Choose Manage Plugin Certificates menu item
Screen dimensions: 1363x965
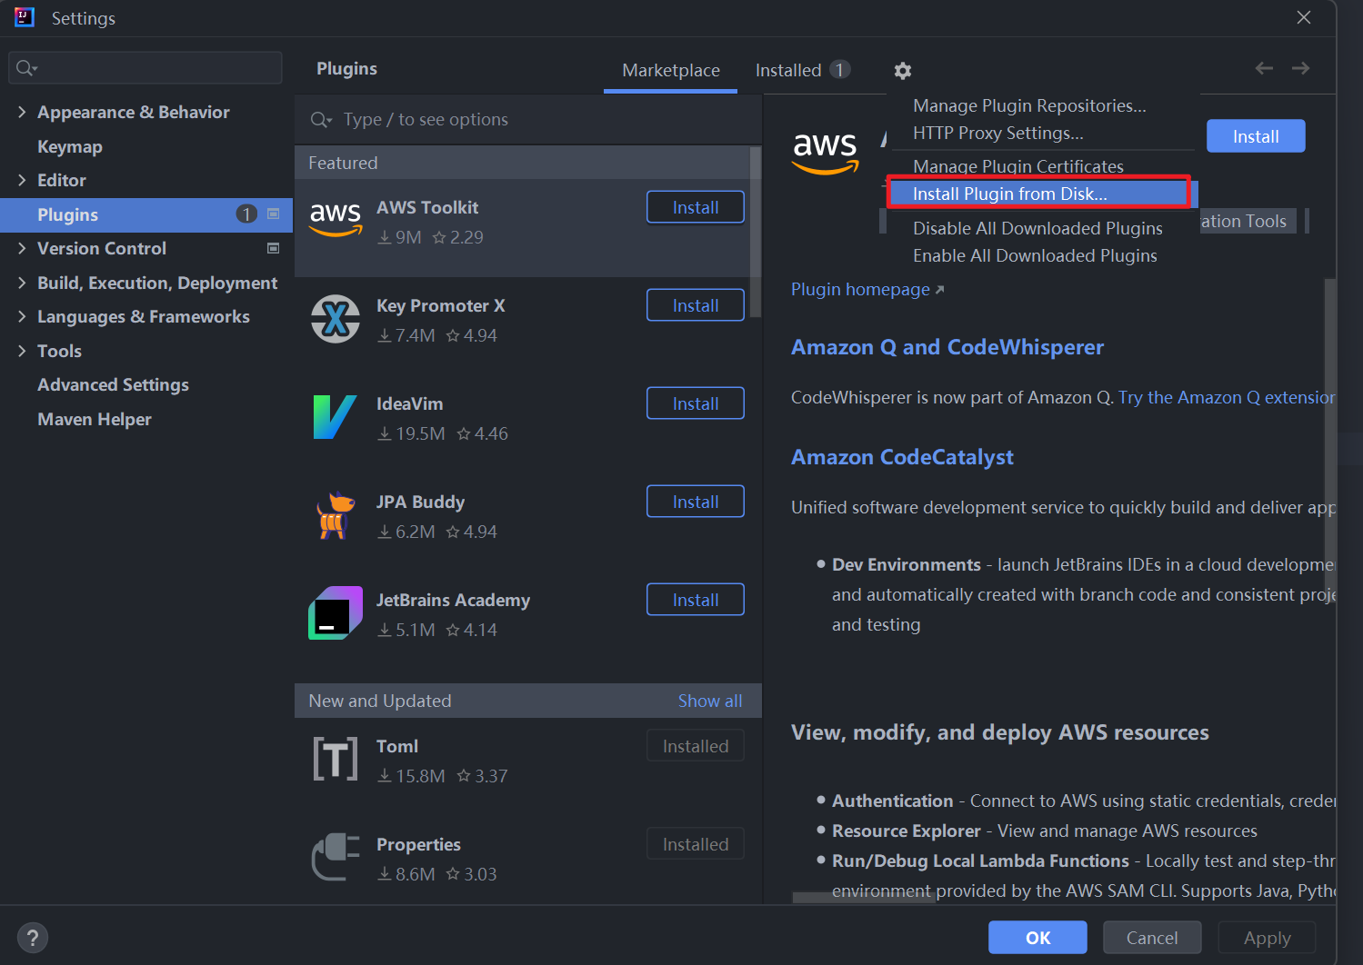click(1018, 166)
